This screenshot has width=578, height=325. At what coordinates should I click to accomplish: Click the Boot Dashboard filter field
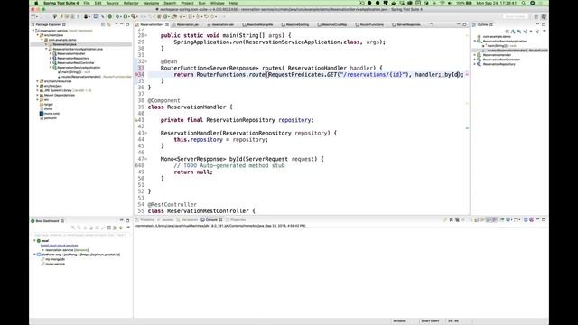[80, 235]
